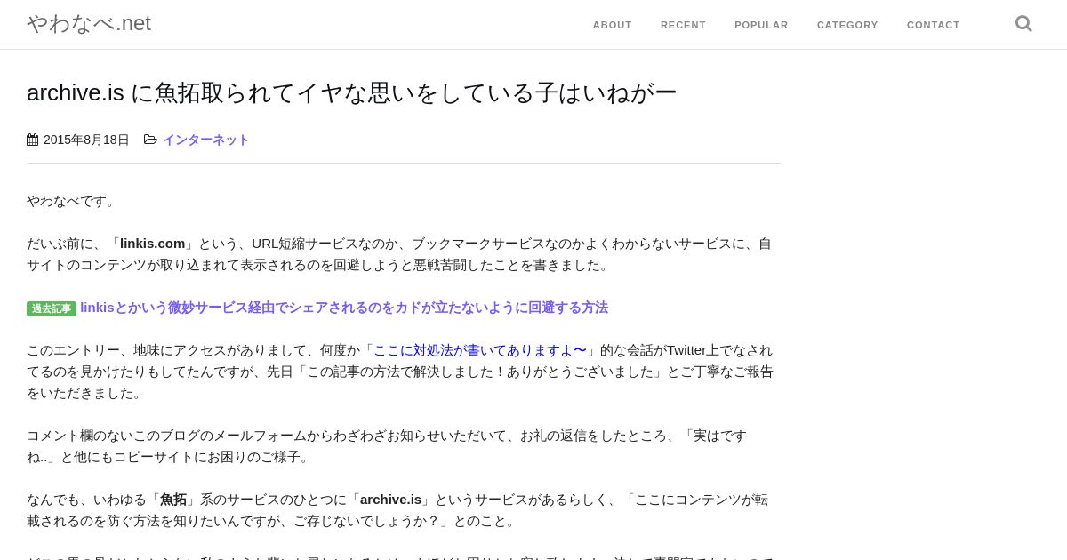
Task: Open the ABOUT menu item
Action: coord(613,25)
